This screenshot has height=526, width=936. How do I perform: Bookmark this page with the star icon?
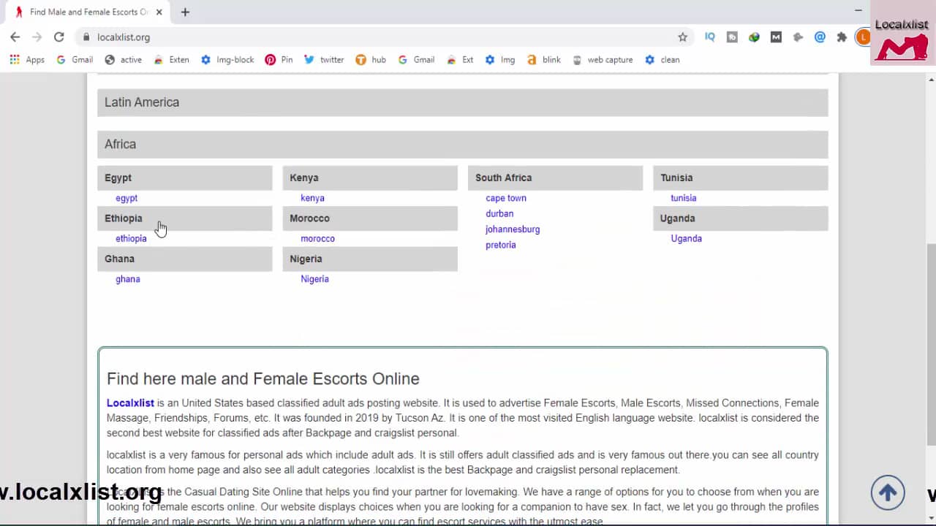click(683, 37)
